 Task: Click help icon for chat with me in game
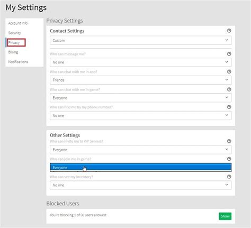tap(229, 89)
